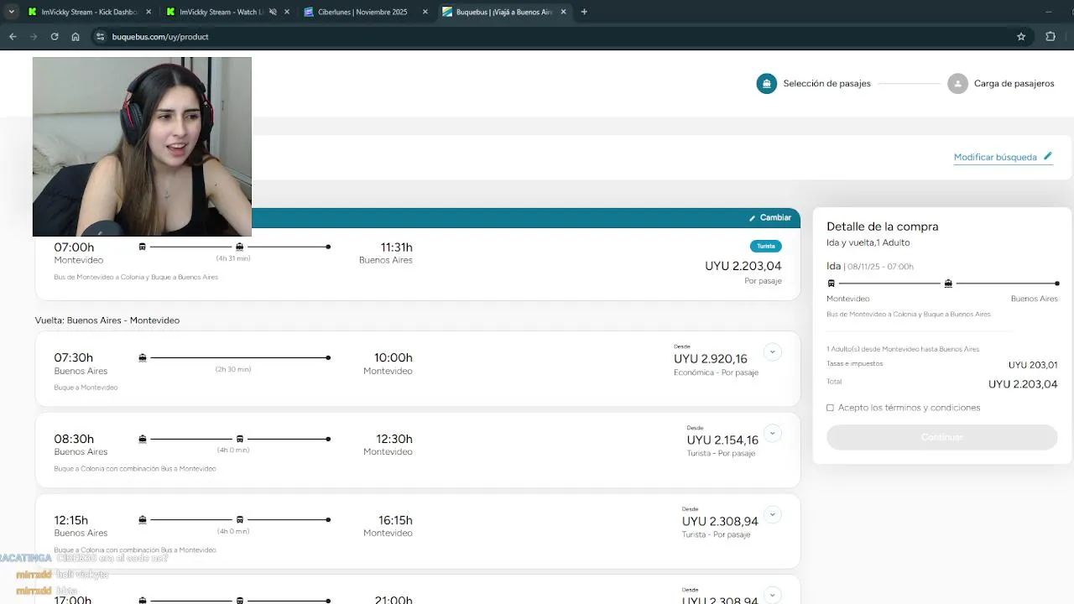The image size is (1074, 604).
Task: Click price UYU 2.920,16
Action: 711,359
